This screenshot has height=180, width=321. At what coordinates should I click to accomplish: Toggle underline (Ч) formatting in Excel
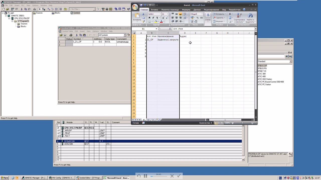coord(157,18)
